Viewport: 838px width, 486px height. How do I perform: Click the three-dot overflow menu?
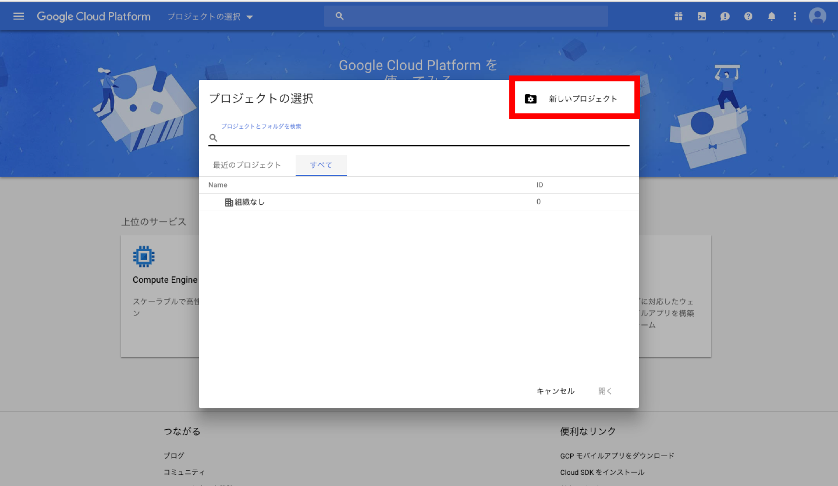795,16
